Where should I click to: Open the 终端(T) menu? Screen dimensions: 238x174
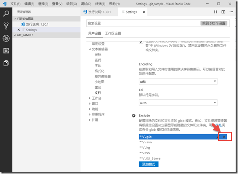(100, 4)
